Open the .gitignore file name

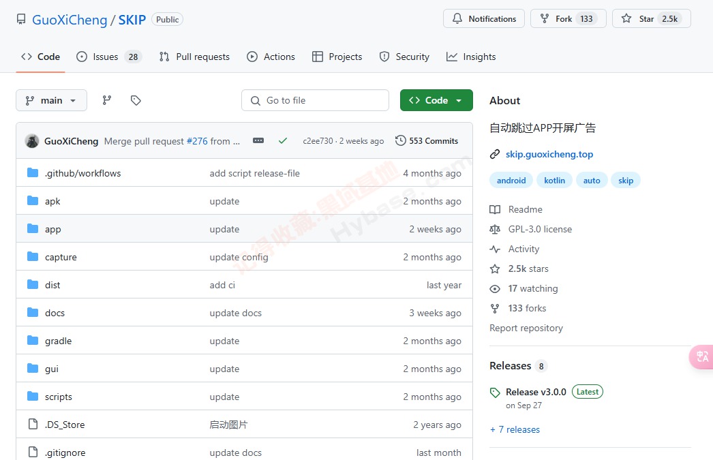click(65, 453)
